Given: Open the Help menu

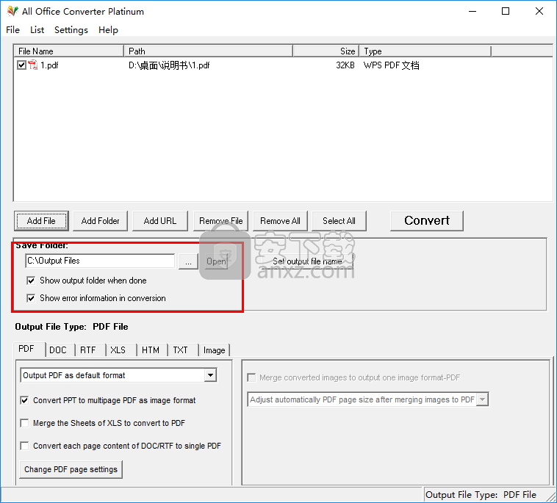Looking at the screenshot, I should pos(108,30).
